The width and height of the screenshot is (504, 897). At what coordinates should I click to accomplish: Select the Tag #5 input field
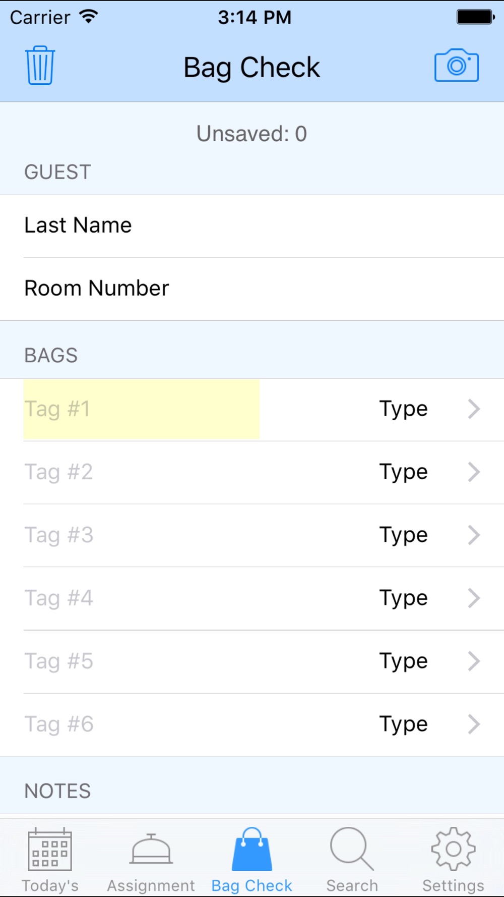[x=141, y=661]
